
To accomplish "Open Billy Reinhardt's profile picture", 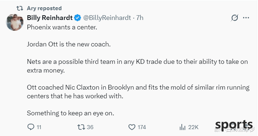I will click(15, 22).
